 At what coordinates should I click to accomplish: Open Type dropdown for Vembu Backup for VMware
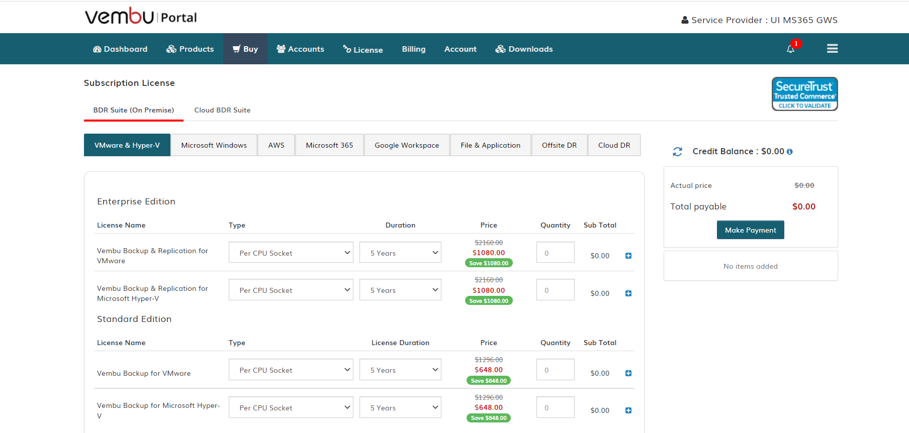tap(291, 370)
